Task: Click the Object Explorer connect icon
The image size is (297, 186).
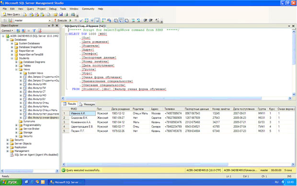Action: pos(18,31)
